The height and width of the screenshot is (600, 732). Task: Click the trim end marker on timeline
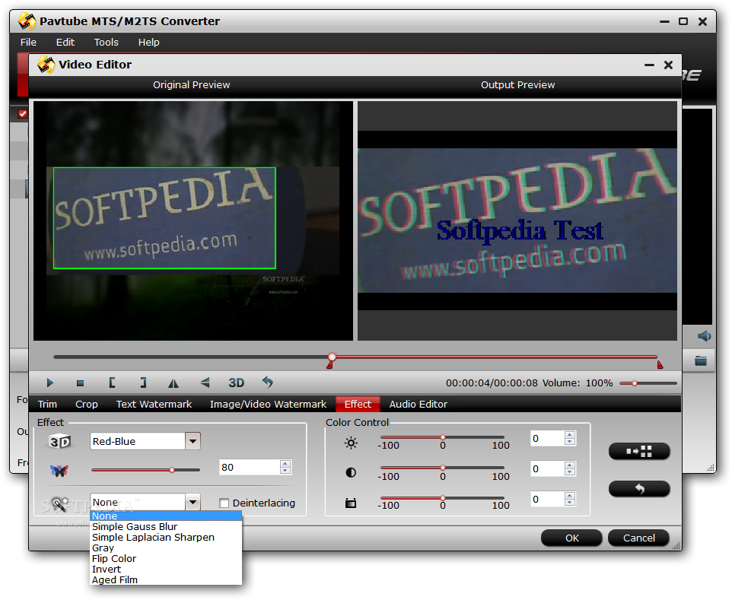tap(660, 364)
